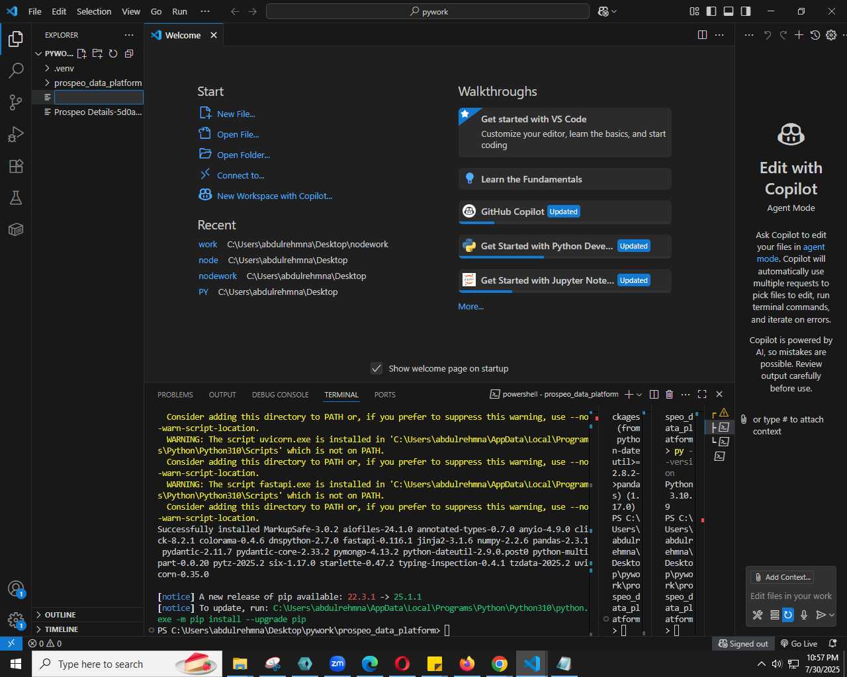Click the Add Context... button in chat

click(781, 577)
